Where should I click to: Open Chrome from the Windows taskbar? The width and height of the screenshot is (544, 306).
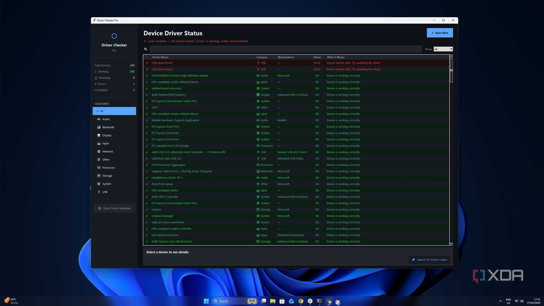[x=301, y=301]
